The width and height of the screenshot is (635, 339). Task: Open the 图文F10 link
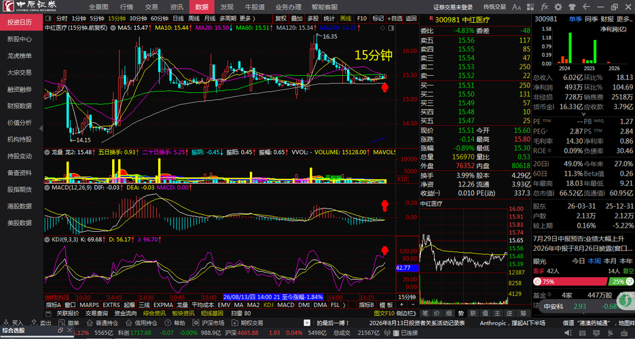click(x=384, y=313)
